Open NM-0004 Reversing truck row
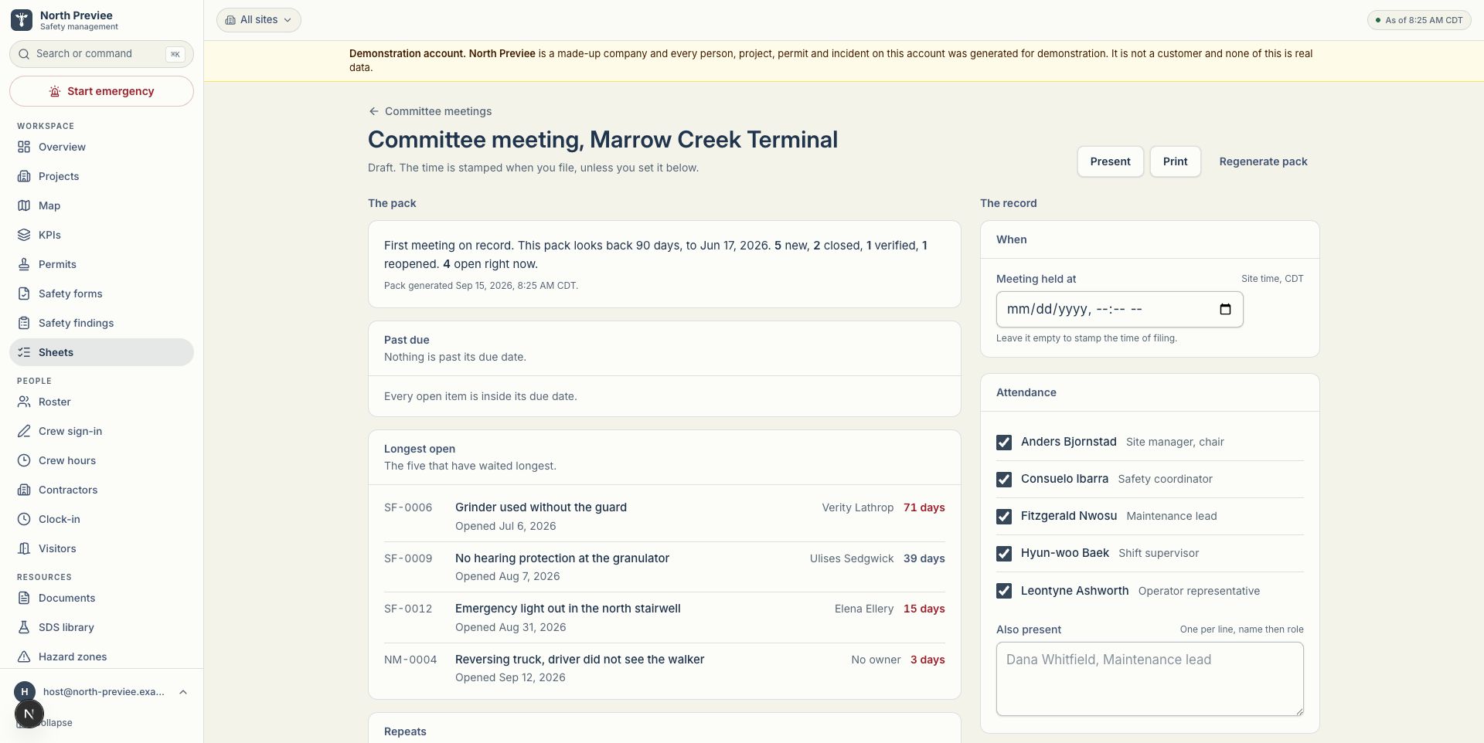 (x=664, y=668)
